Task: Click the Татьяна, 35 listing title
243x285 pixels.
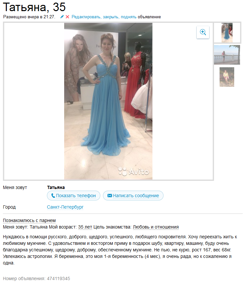Action: tap(34, 7)
